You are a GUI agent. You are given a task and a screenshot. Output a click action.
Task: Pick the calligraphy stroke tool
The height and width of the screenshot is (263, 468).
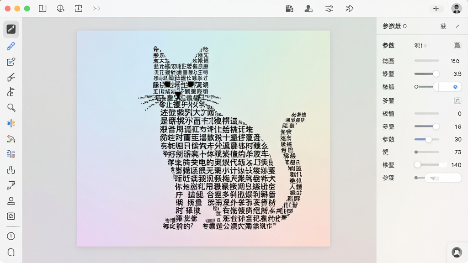pyautogui.click(x=11, y=77)
